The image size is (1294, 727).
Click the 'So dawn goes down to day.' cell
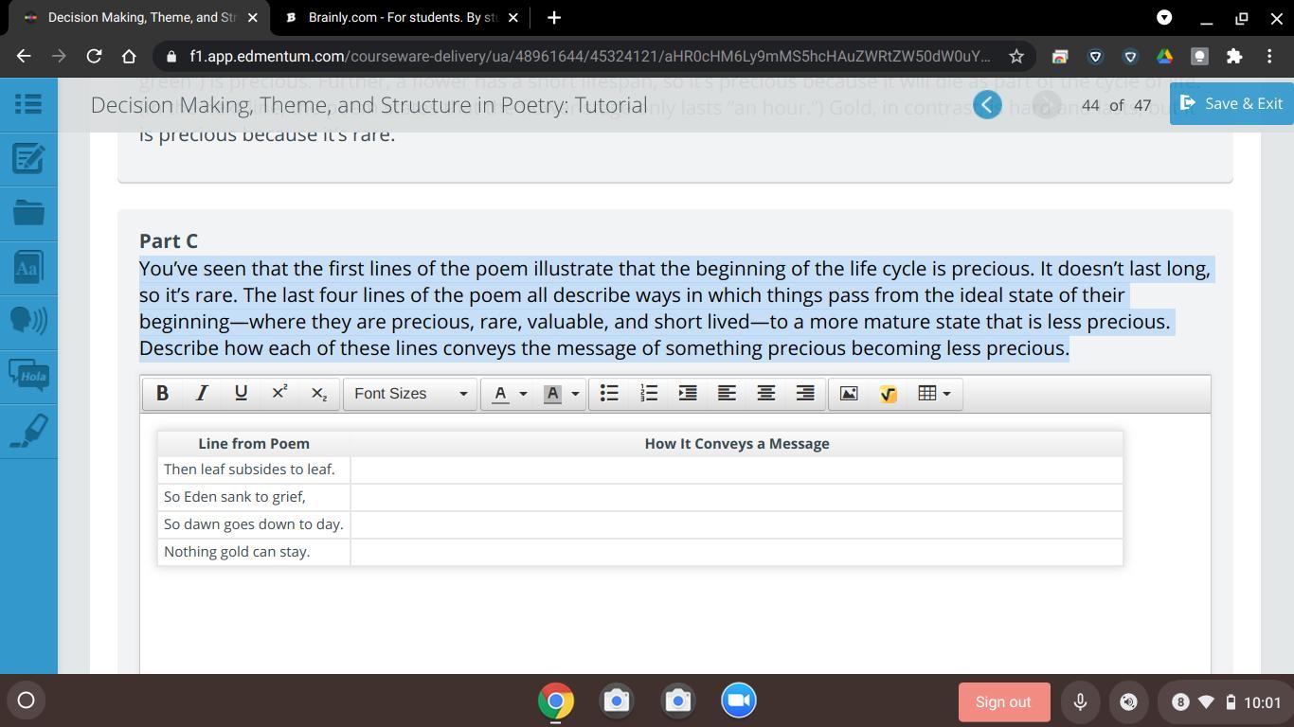(254, 524)
